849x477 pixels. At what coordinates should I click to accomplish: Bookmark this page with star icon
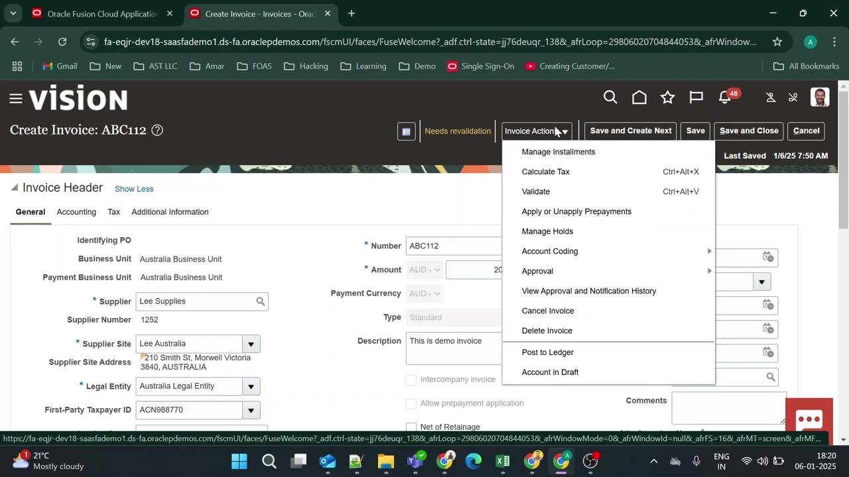[777, 42]
